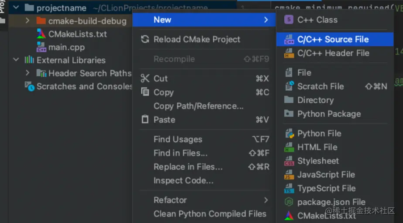
Task: Collapse the projectname root node
Action: (16, 7)
